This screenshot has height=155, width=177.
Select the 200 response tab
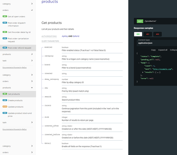(138, 34)
